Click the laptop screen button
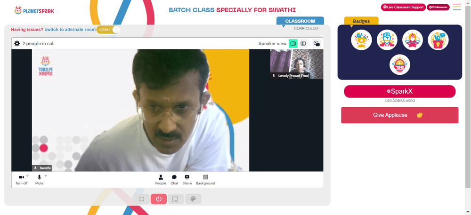The height and width of the screenshot is (215, 471). tap(176, 199)
